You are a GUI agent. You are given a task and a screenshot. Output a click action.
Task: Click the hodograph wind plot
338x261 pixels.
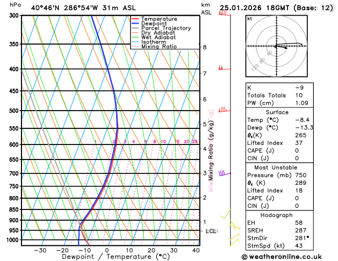[x=277, y=46]
